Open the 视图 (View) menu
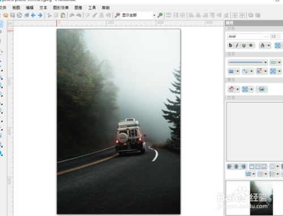 pos(16,8)
